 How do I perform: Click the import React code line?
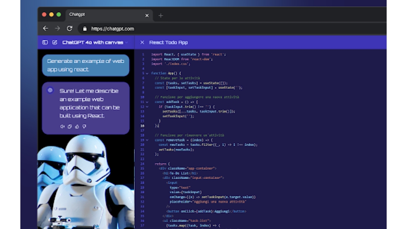tap(188, 55)
